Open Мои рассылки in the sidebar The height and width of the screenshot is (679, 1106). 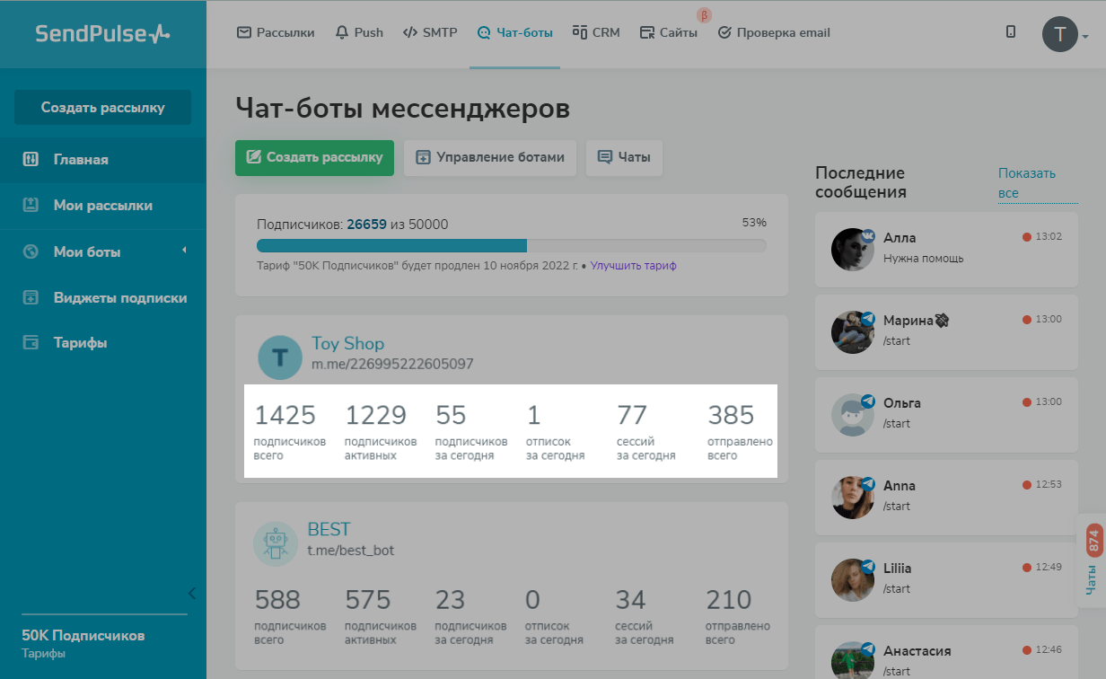click(x=103, y=205)
